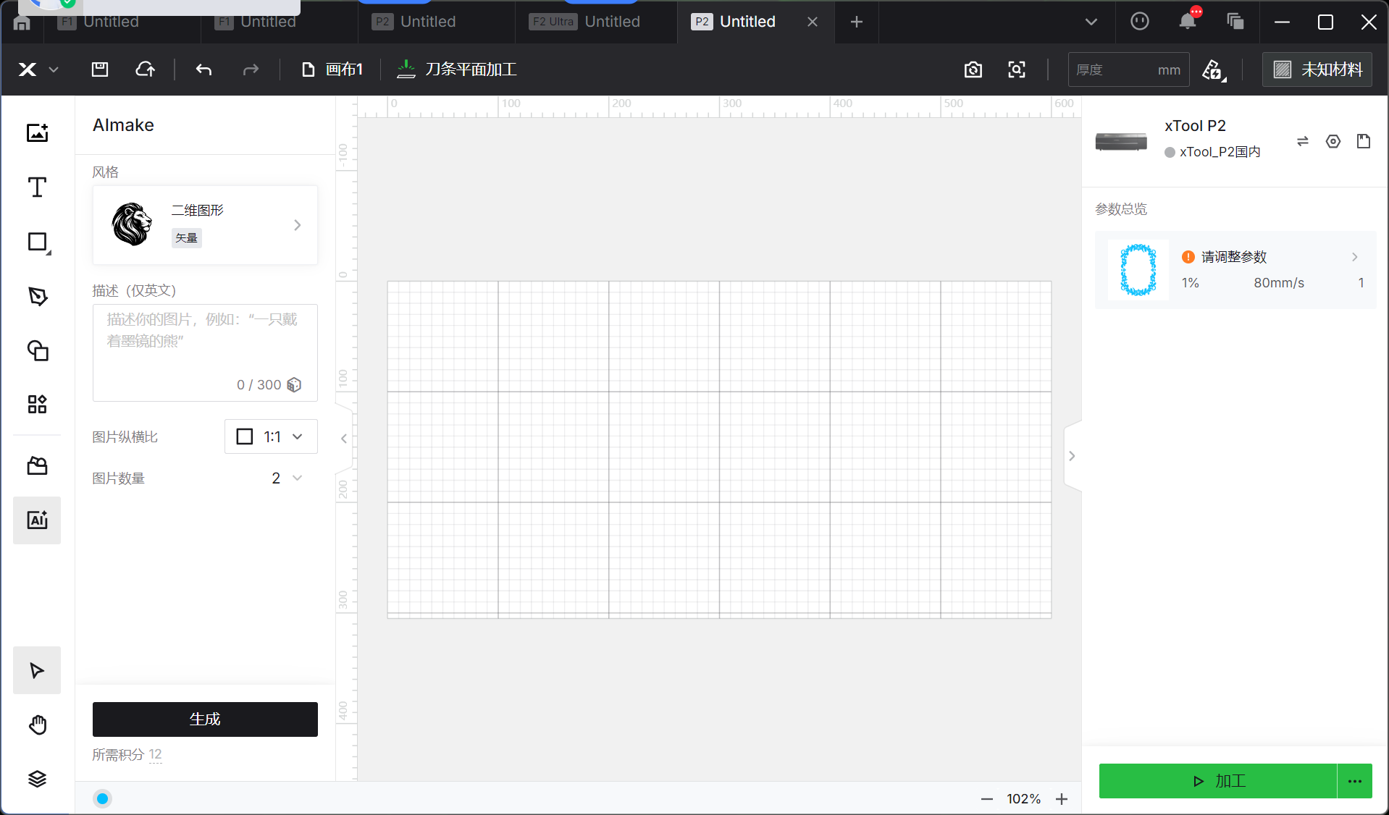Open the Layers panel icon
Viewport: 1389px width, 815px height.
point(37,779)
